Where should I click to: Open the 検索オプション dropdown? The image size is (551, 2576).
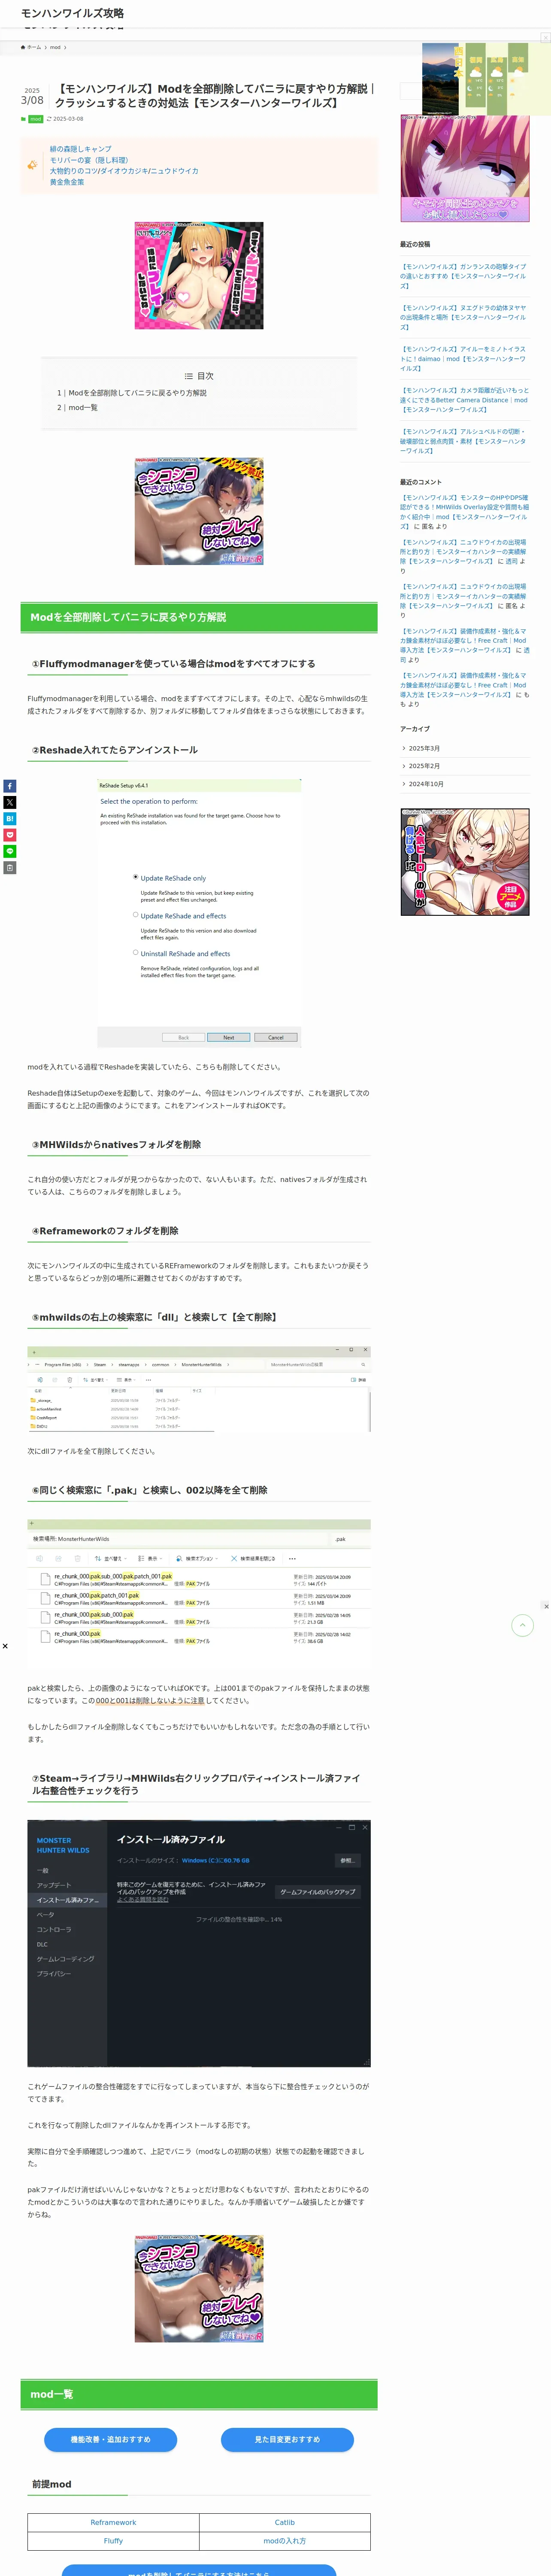[x=196, y=1558]
